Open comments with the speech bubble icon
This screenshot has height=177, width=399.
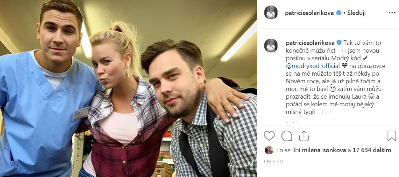point(286,136)
